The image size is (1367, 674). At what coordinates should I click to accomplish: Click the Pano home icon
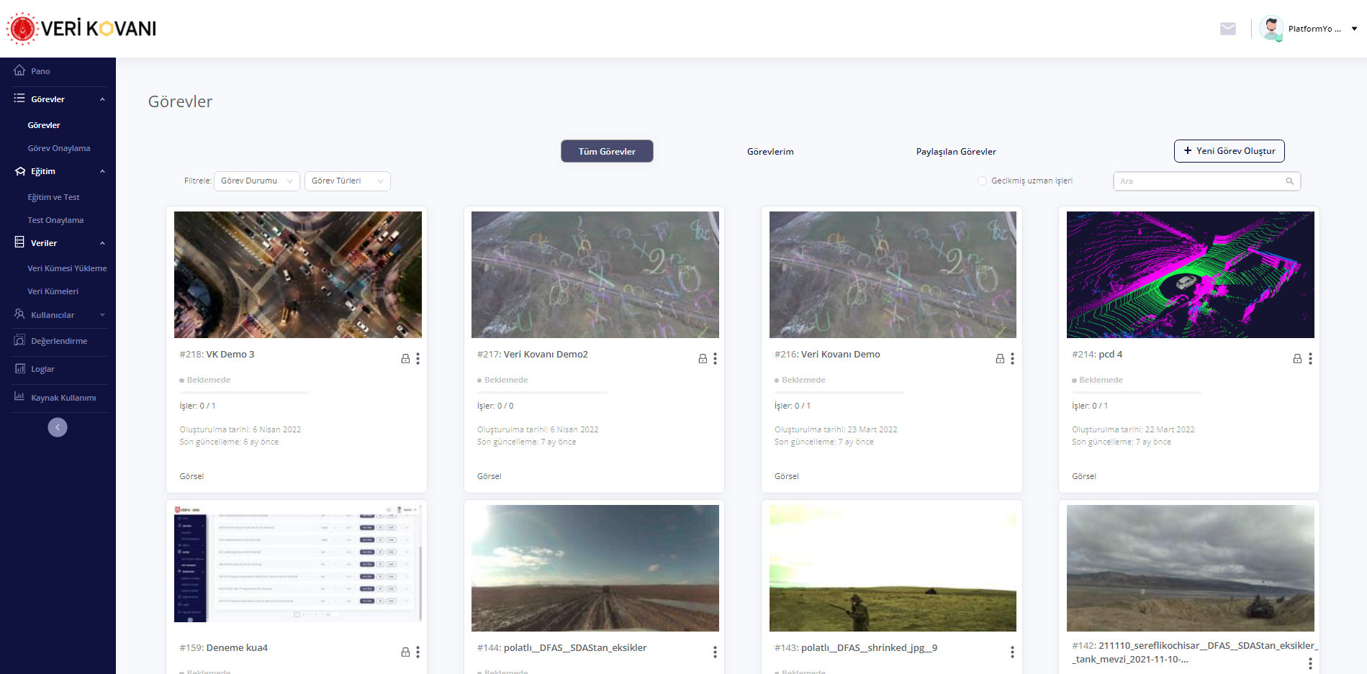click(x=19, y=70)
